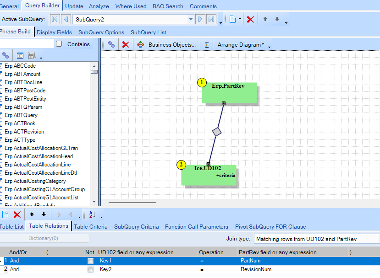
Task: Delete the active subquery with red X
Action: click(x=250, y=19)
